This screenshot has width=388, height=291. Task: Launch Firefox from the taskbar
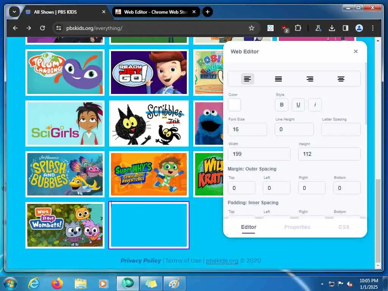point(57,283)
